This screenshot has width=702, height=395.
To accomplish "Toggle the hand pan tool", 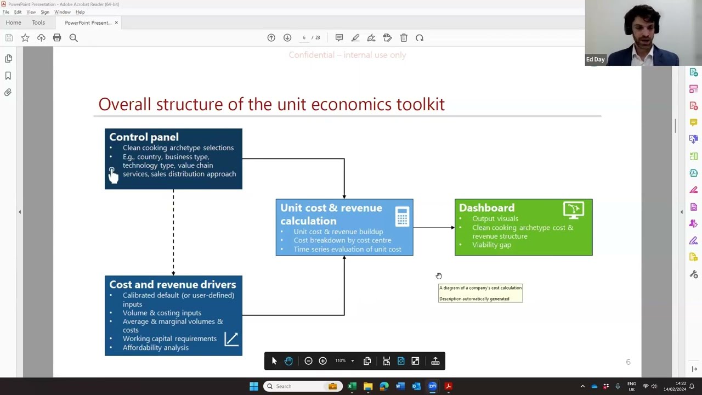I will (288, 361).
